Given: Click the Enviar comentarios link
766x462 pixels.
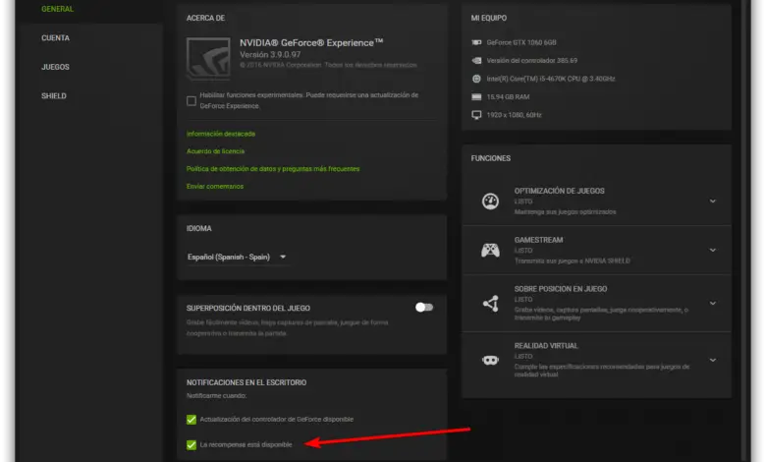Looking at the screenshot, I should (215, 186).
